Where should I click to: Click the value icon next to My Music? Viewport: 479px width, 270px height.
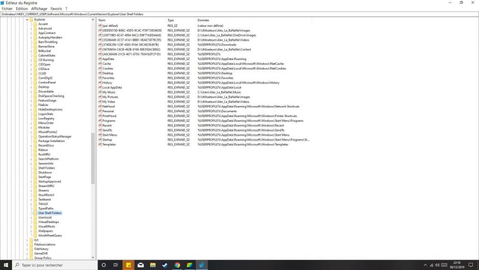[x=100, y=92]
